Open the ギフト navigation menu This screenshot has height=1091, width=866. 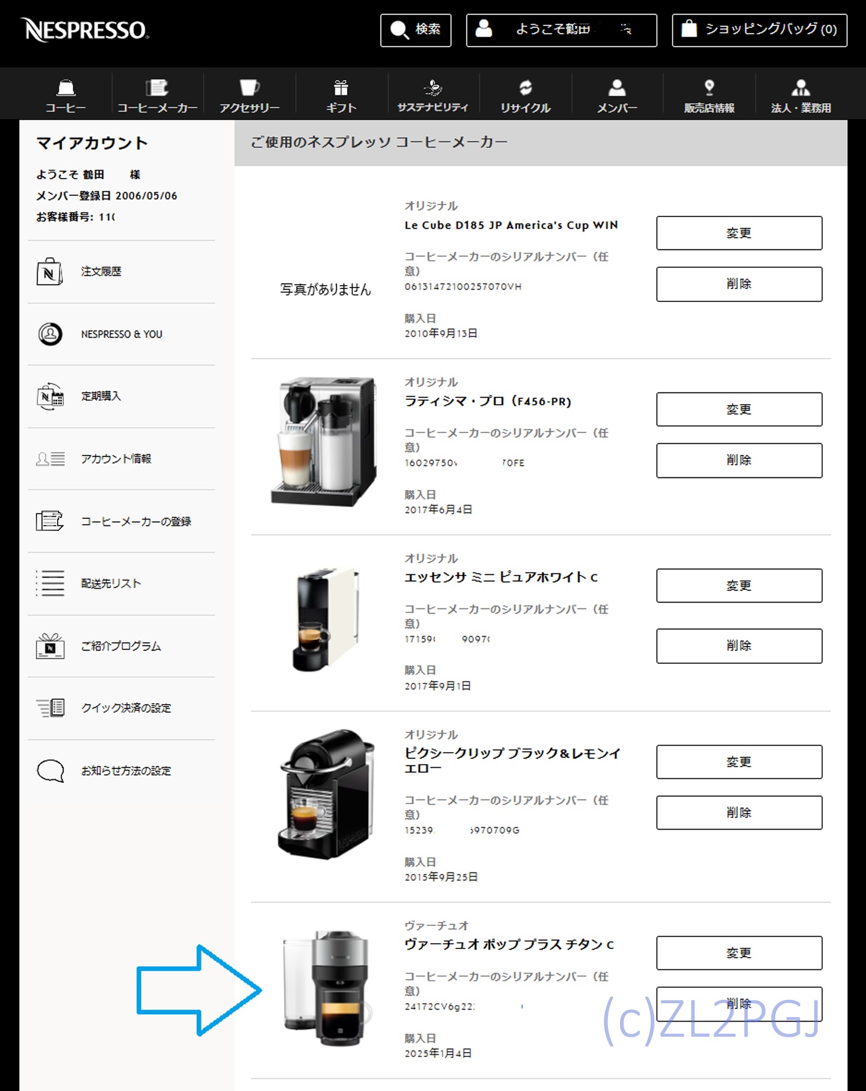pyautogui.click(x=341, y=96)
